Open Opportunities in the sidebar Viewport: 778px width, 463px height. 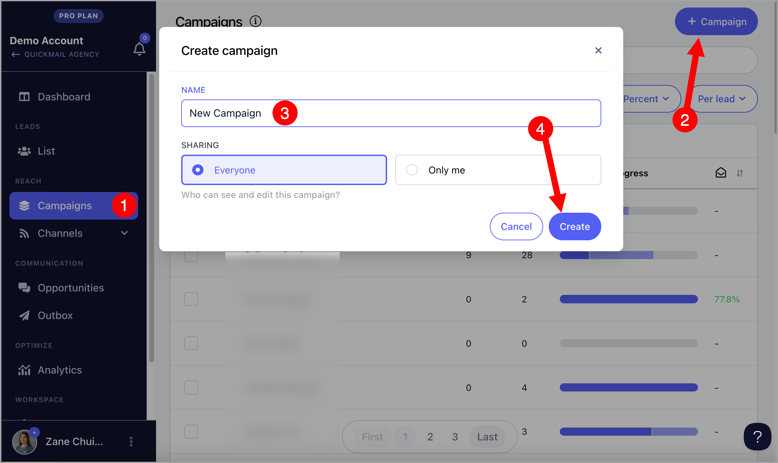pyautogui.click(x=74, y=288)
